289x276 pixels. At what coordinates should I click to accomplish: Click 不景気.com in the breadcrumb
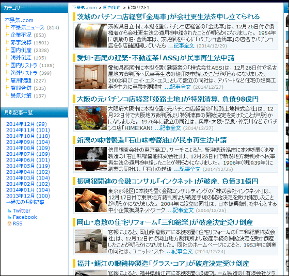point(85,8)
